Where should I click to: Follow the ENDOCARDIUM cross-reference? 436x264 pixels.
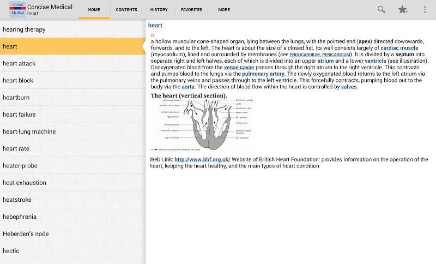tap(305, 55)
